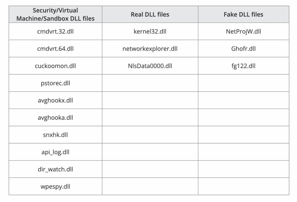Viewport: 297px width, 202px height.
Task: Click the Fake DLL files column header
Action: (x=243, y=15)
